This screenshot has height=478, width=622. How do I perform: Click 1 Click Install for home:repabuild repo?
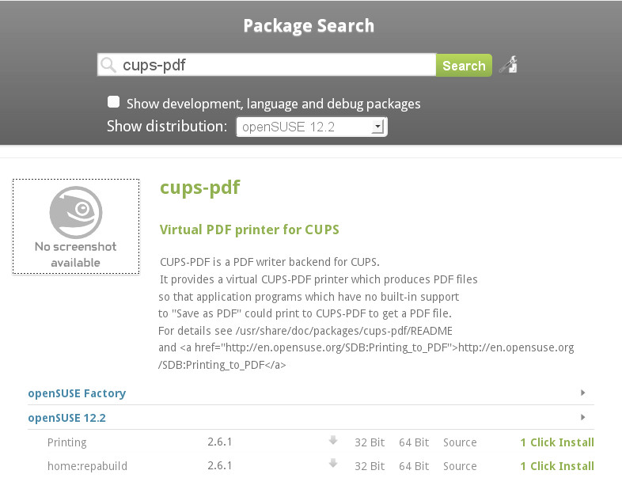pyautogui.click(x=557, y=466)
